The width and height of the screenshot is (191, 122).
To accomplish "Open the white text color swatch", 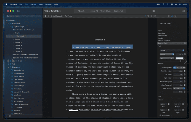I will coord(180,58).
